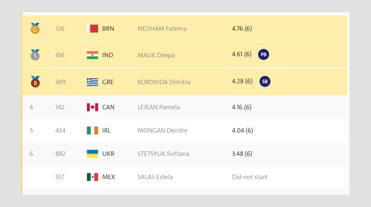Click the PB badge next to 4.61

[263, 54]
